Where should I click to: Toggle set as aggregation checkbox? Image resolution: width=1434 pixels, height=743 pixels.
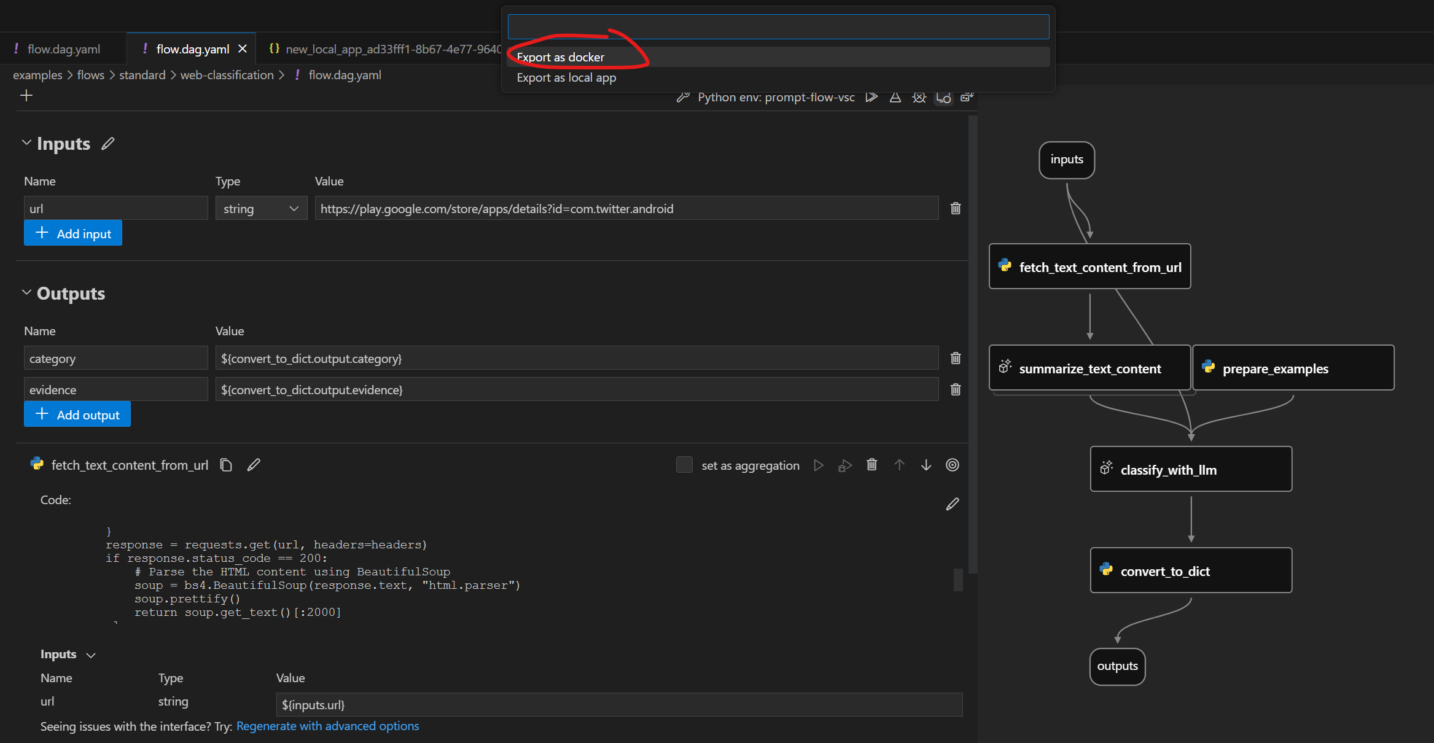coord(684,465)
